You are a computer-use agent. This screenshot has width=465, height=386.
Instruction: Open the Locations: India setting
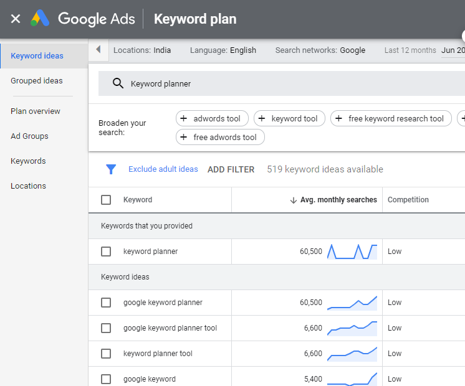142,50
